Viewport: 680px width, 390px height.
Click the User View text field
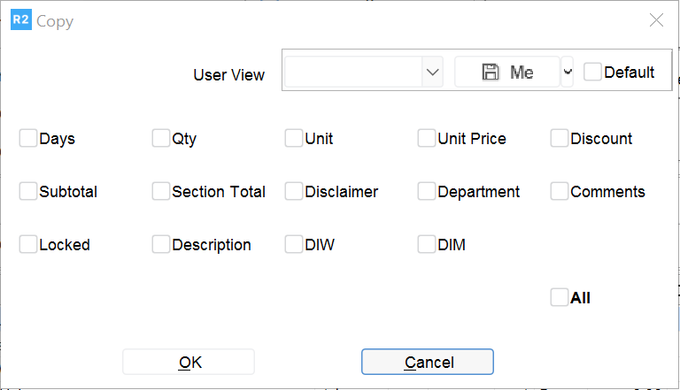pyautogui.click(x=352, y=73)
